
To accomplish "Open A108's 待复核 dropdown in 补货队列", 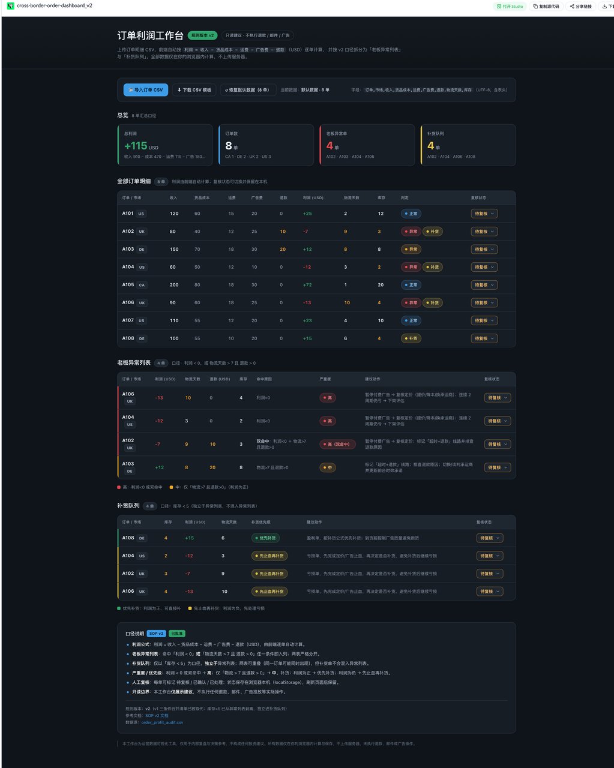I will pyautogui.click(x=490, y=538).
